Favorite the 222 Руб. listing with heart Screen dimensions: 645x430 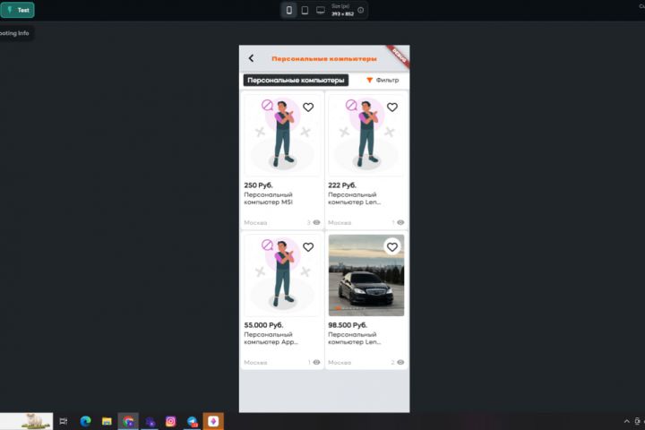[x=392, y=107]
